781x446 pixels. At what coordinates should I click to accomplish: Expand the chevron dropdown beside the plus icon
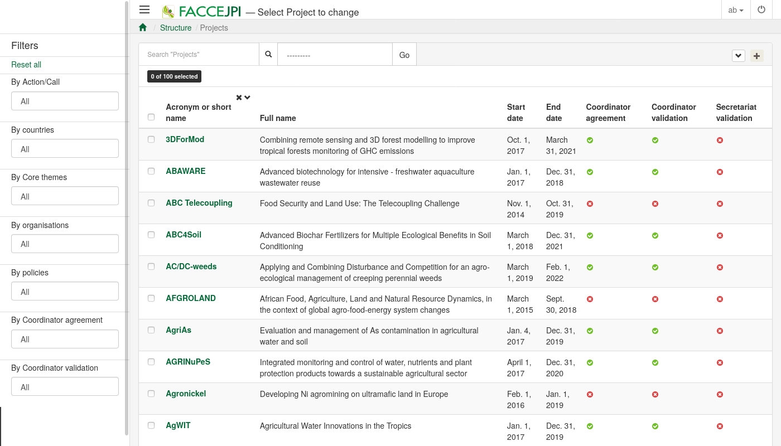click(x=739, y=56)
